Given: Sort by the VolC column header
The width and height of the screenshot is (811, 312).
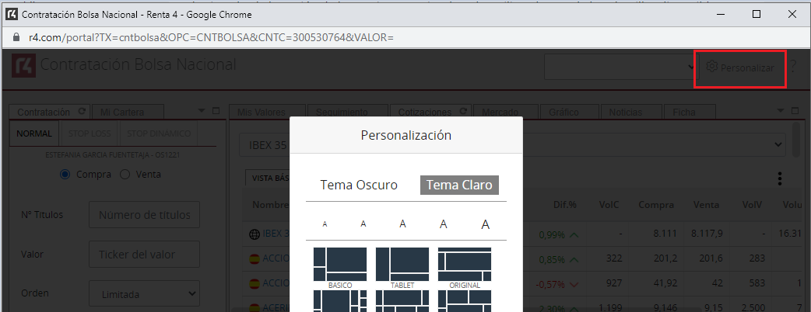Looking at the screenshot, I should click(609, 205).
